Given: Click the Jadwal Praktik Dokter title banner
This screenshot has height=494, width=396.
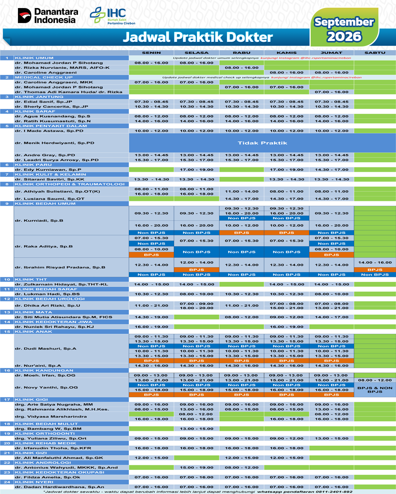Looking at the screenshot, I should [x=198, y=37].
